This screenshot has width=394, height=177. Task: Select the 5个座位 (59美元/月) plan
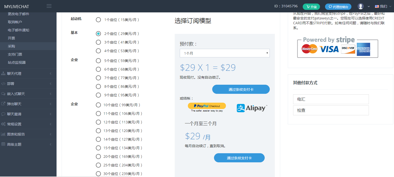tap(98, 61)
